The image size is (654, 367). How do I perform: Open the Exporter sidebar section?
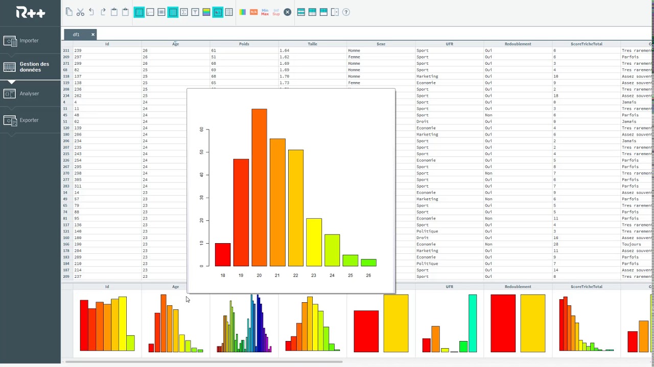click(29, 120)
